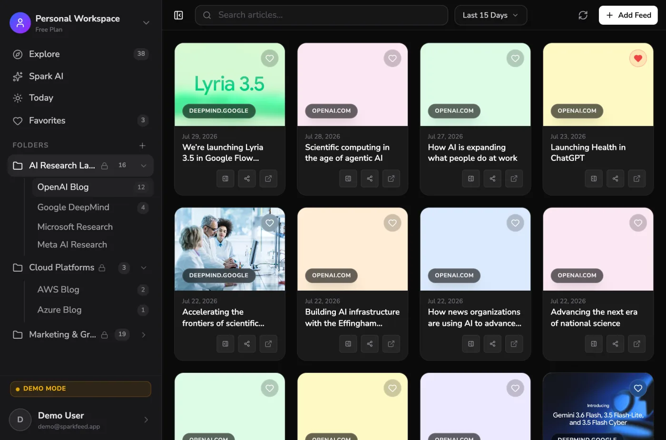Open How news organizations article externally
The height and width of the screenshot is (440, 666).
514,343
